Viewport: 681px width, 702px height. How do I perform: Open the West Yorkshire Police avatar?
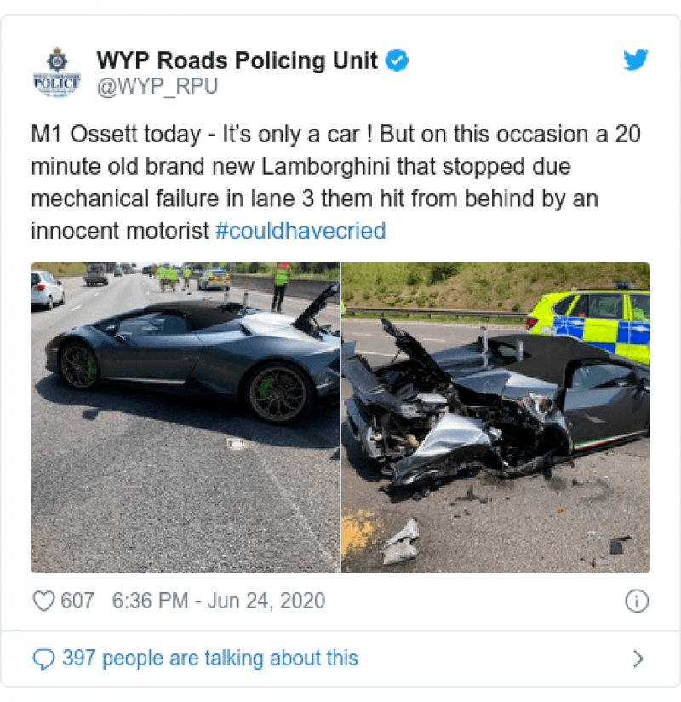coord(57,72)
